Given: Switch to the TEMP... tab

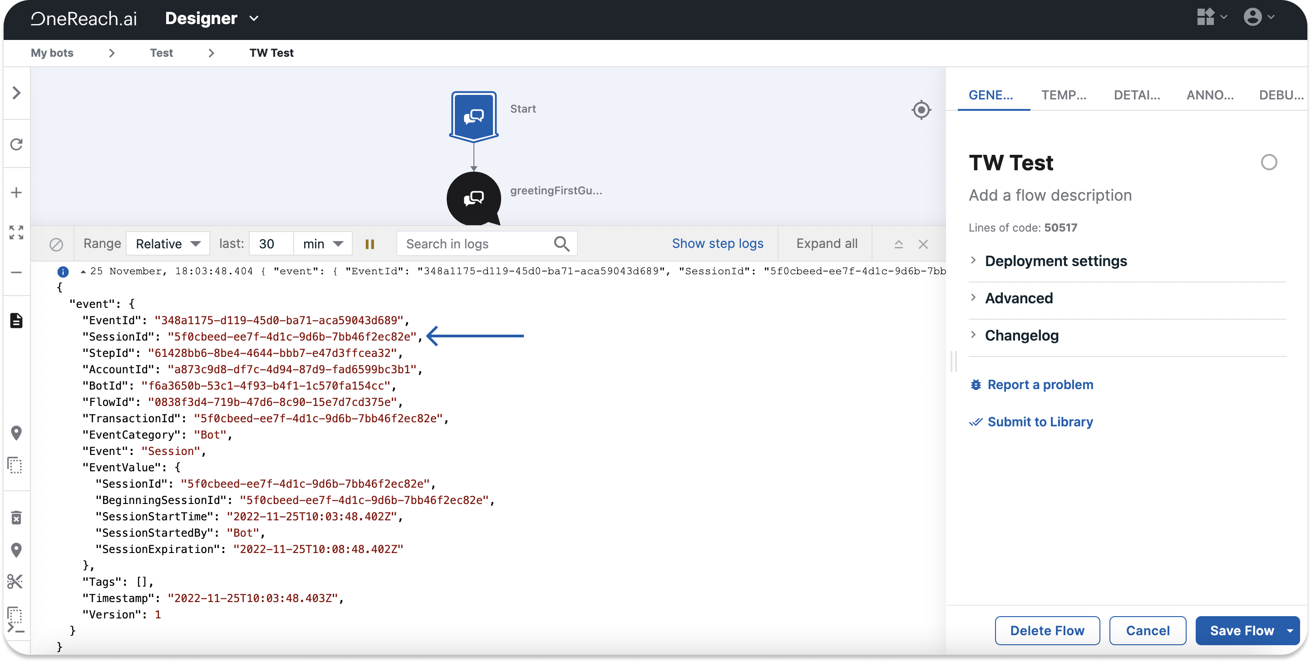Looking at the screenshot, I should 1063,95.
